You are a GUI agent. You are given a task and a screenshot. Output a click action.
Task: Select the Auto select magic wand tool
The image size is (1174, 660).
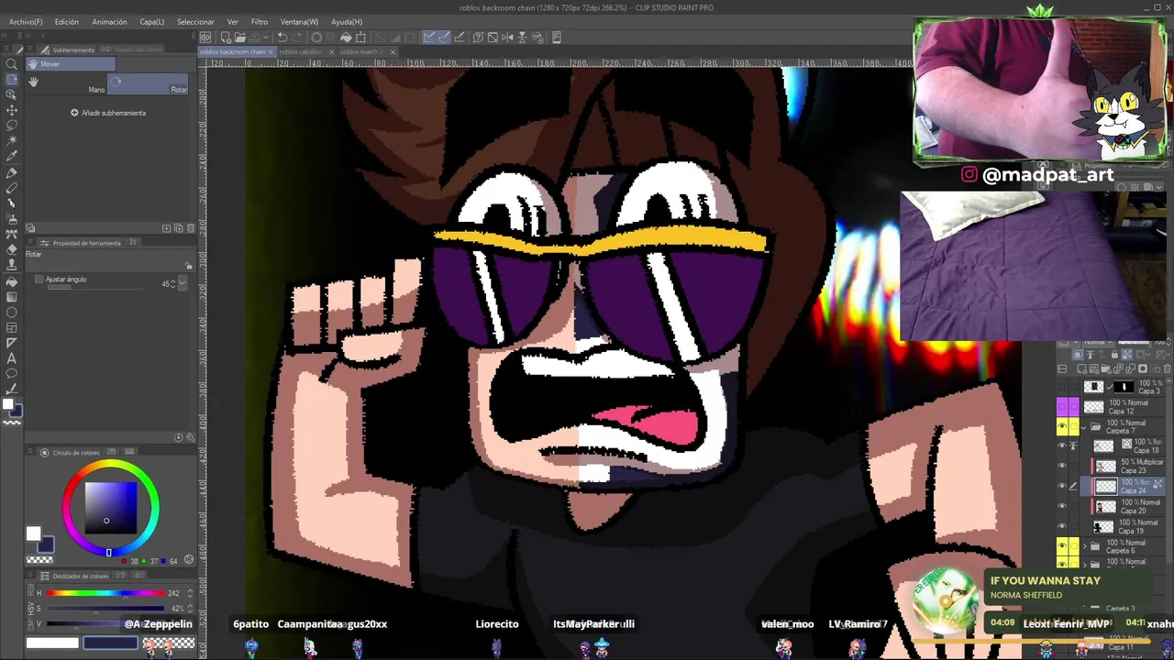[x=12, y=141]
